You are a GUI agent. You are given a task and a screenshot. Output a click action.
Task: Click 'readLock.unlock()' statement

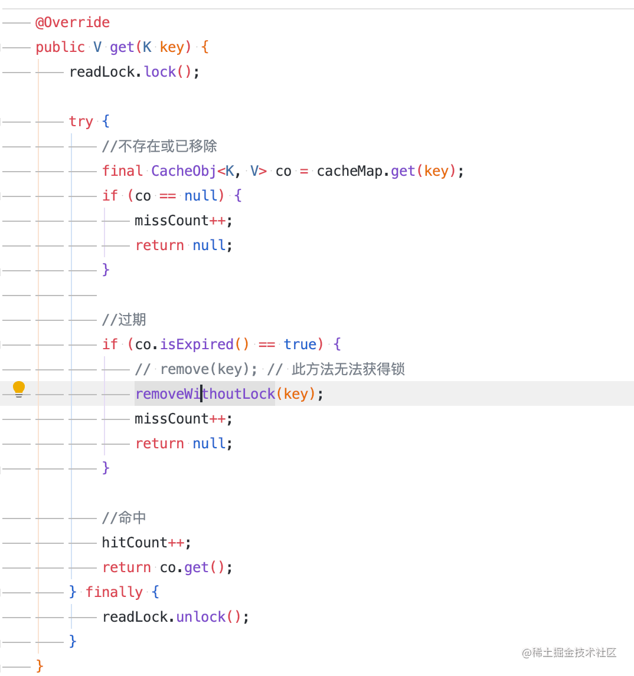tap(176, 617)
